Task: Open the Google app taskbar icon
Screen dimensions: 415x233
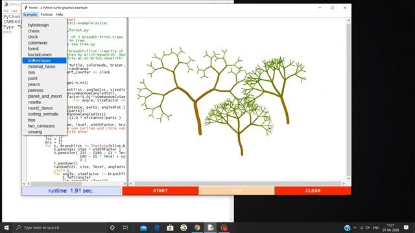Action: [184, 227]
